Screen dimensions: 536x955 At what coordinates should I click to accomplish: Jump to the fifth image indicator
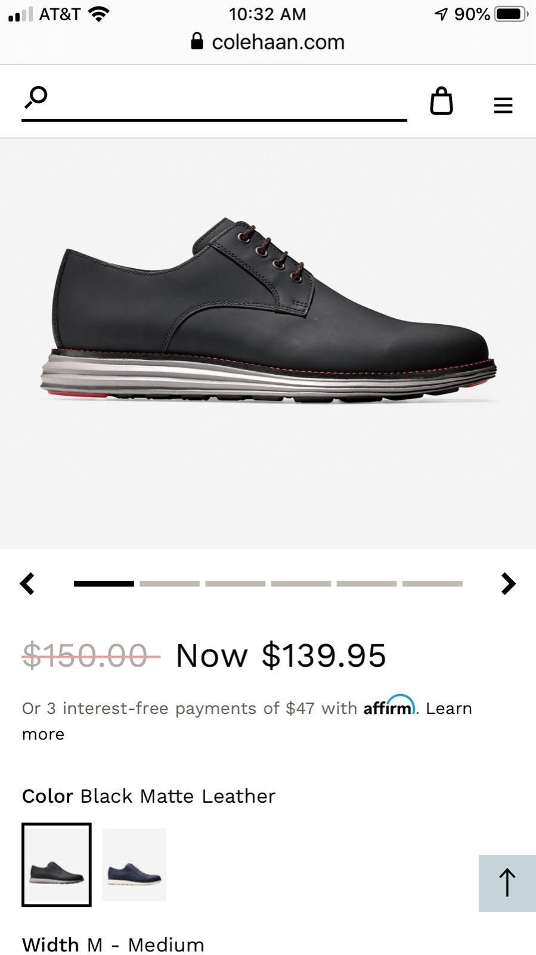click(x=367, y=584)
